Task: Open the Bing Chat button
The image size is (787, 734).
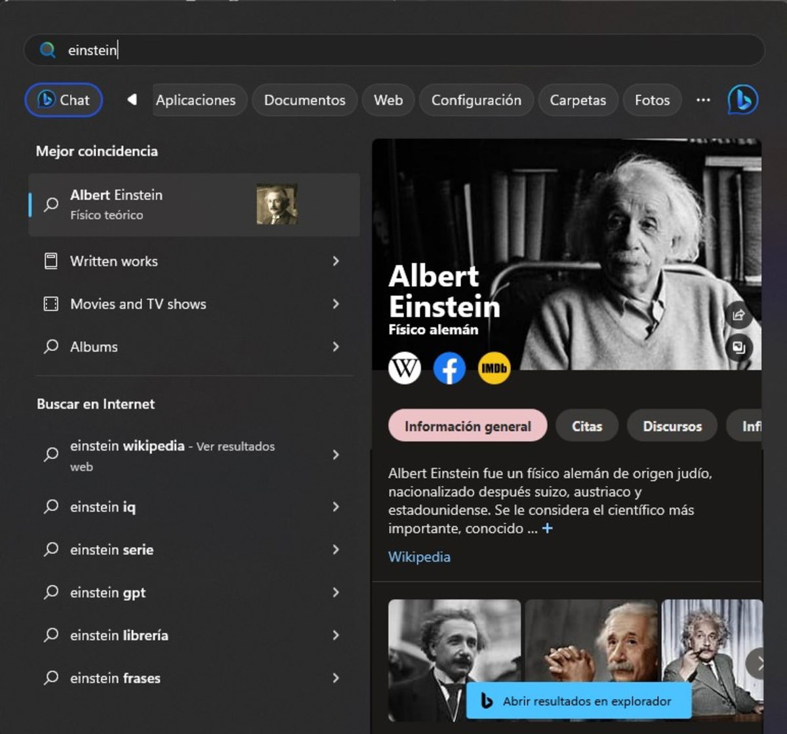Action: pyautogui.click(x=63, y=100)
